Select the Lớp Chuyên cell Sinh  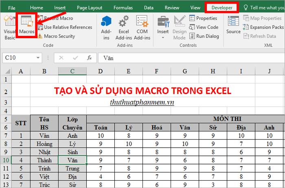tap(72, 152)
